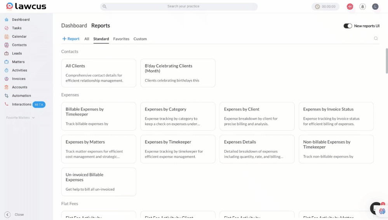Image resolution: width=388 pixels, height=220 pixels.
Task: Open Un-invoiced Billable Expenses report
Action: click(99, 182)
